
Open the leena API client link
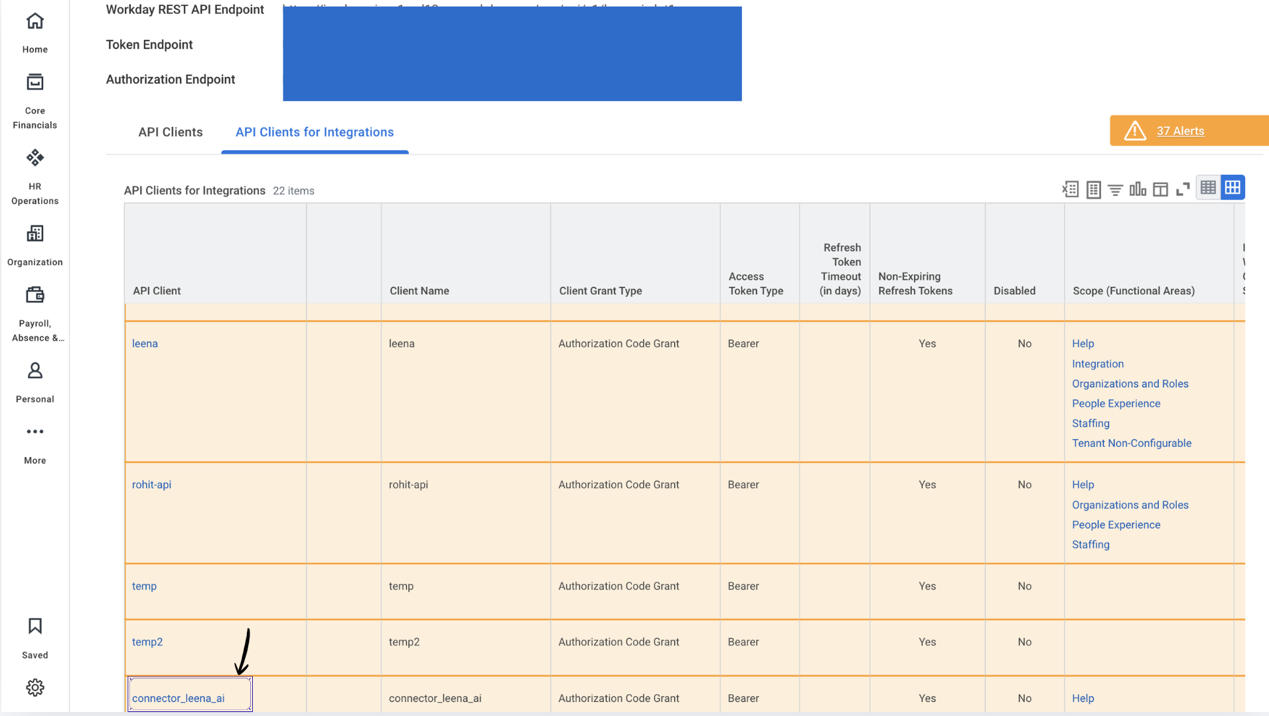click(x=145, y=343)
